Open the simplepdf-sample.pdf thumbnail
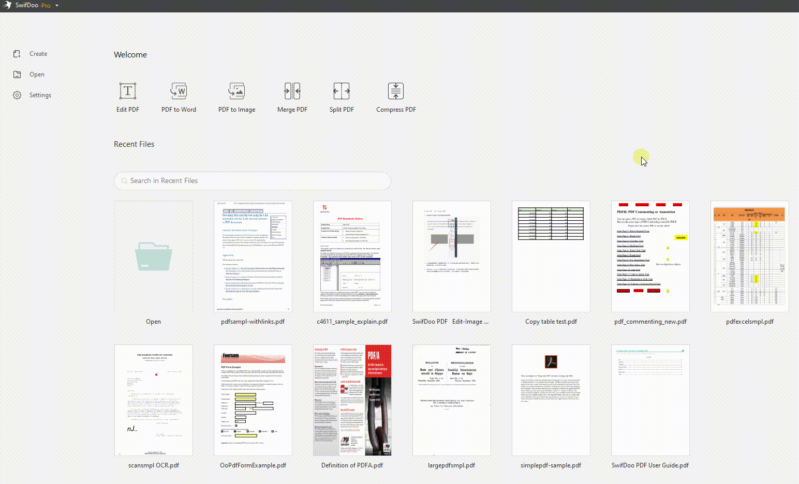 pos(551,400)
